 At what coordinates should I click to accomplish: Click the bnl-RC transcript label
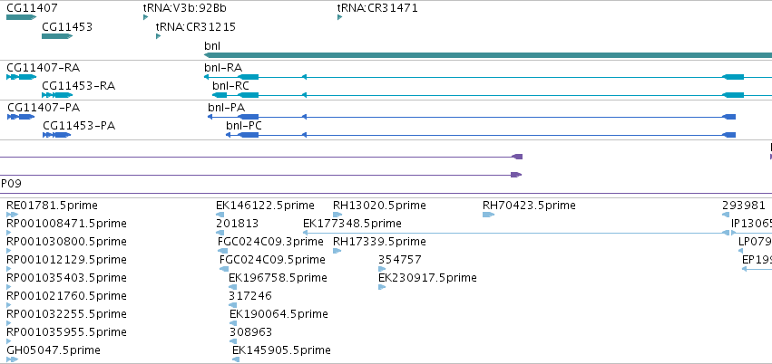click(x=230, y=86)
